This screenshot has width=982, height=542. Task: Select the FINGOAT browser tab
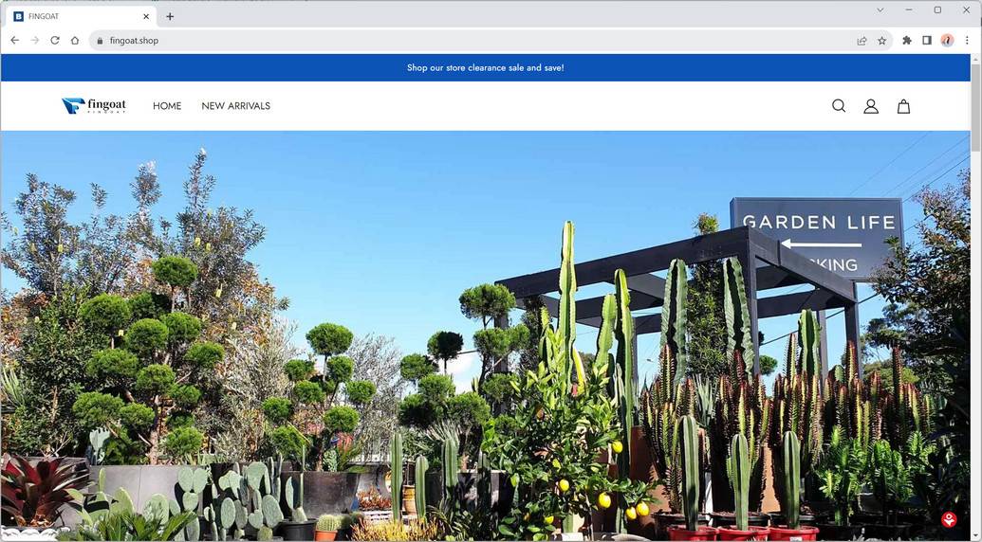point(80,16)
